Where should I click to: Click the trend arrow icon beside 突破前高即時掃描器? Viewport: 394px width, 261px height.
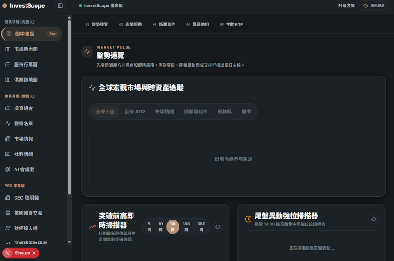click(92, 227)
